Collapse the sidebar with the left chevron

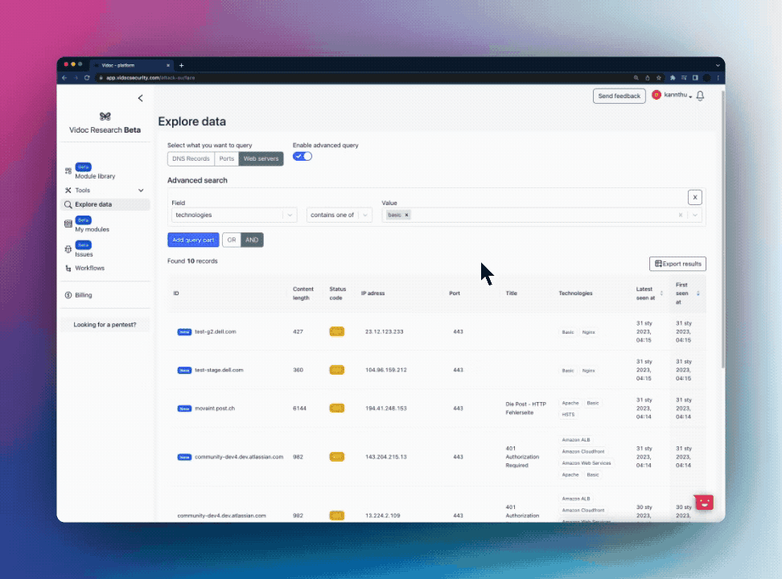(x=141, y=98)
